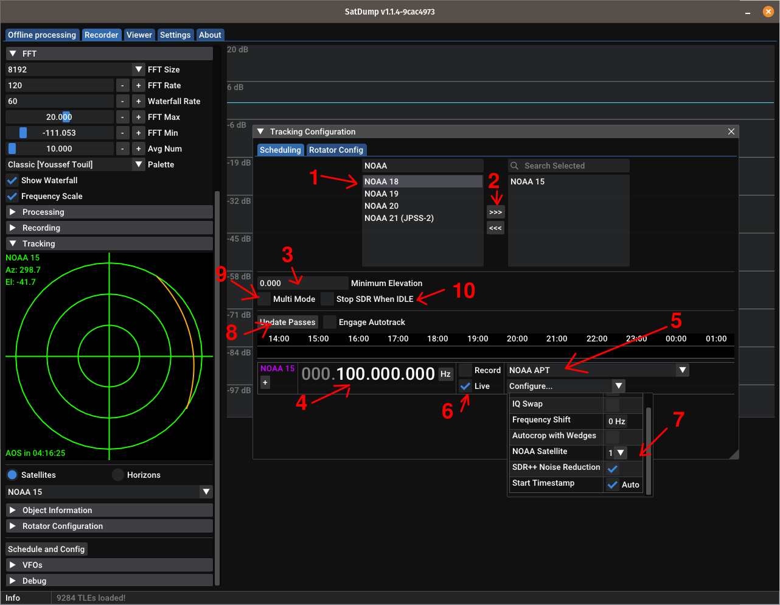Screen dimensions: 780x605
Task: Toggle IQ Swap checkbox
Action: click(613, 405)
